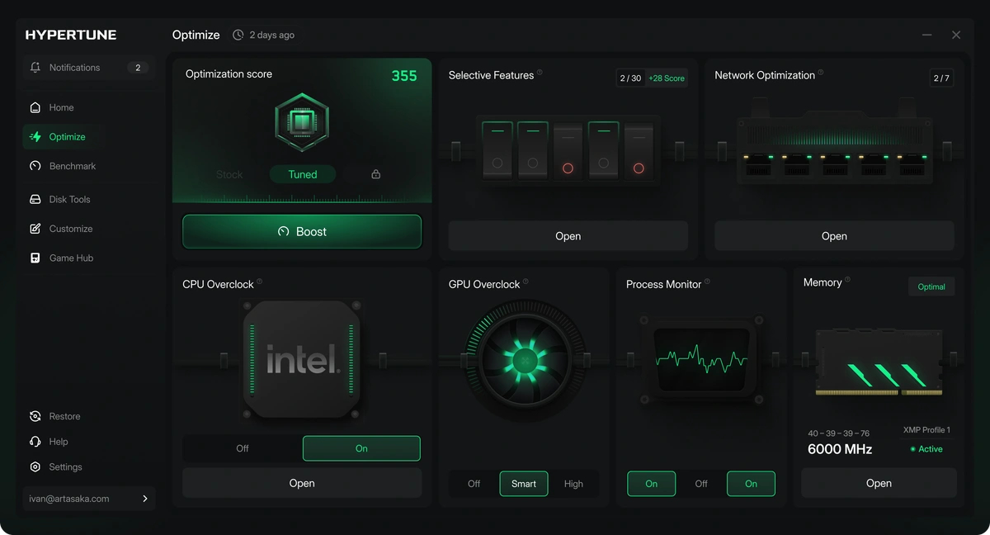
Task: Click the history clock icon near '2 days ago'
Action: [x=238, y=35]
